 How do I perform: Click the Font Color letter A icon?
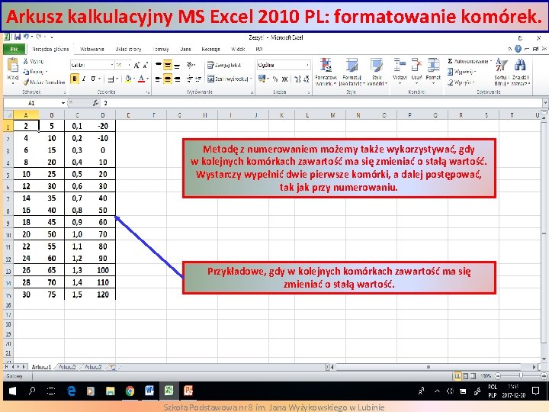coord(142,79)
